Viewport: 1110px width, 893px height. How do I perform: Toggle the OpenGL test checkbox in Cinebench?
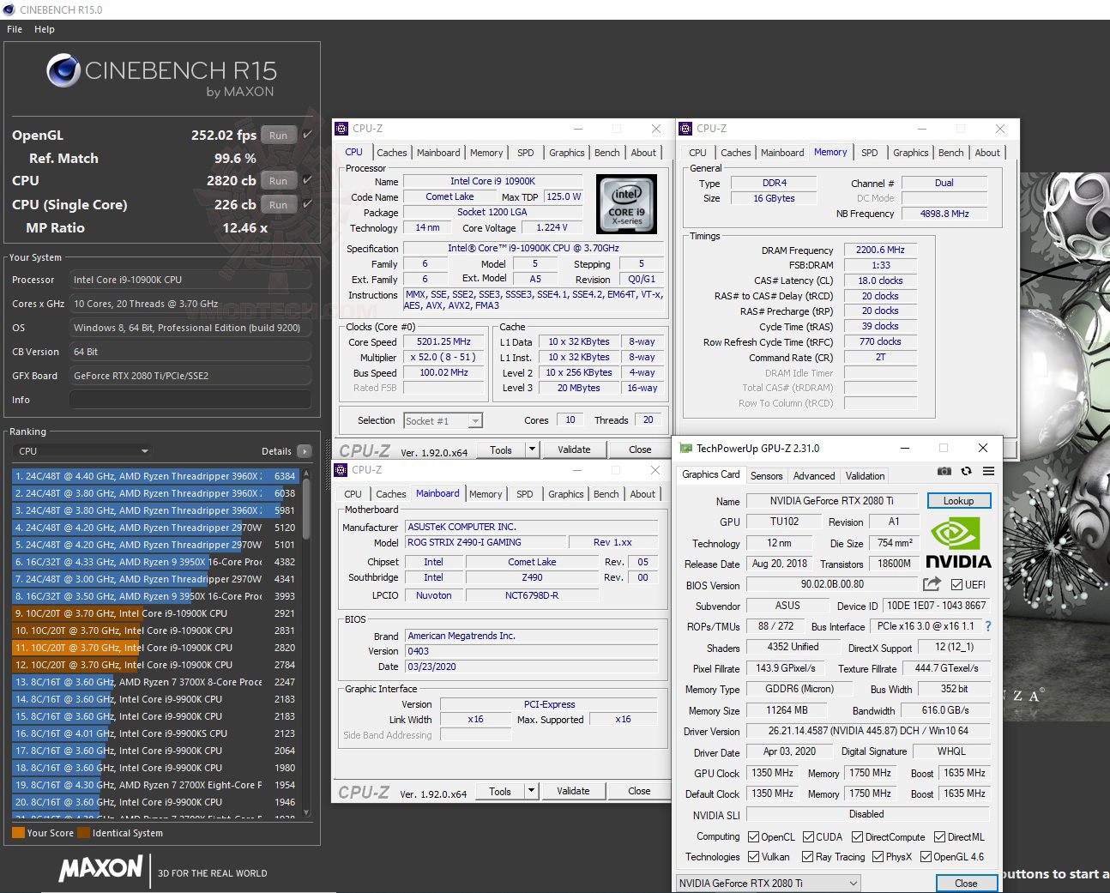coord(307,135)
